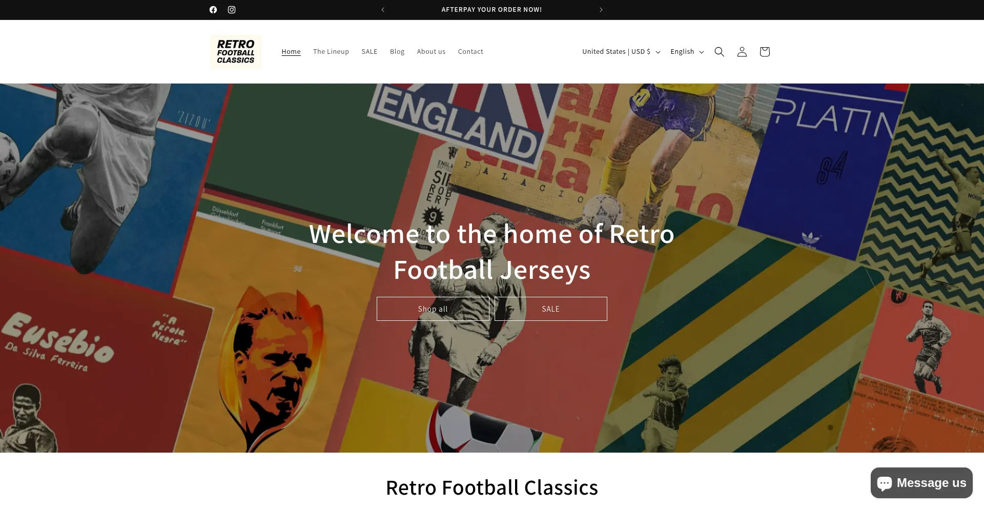Click the AFTERPAY YOUR ORDER NOW announcement

click(x=491, y=10)
